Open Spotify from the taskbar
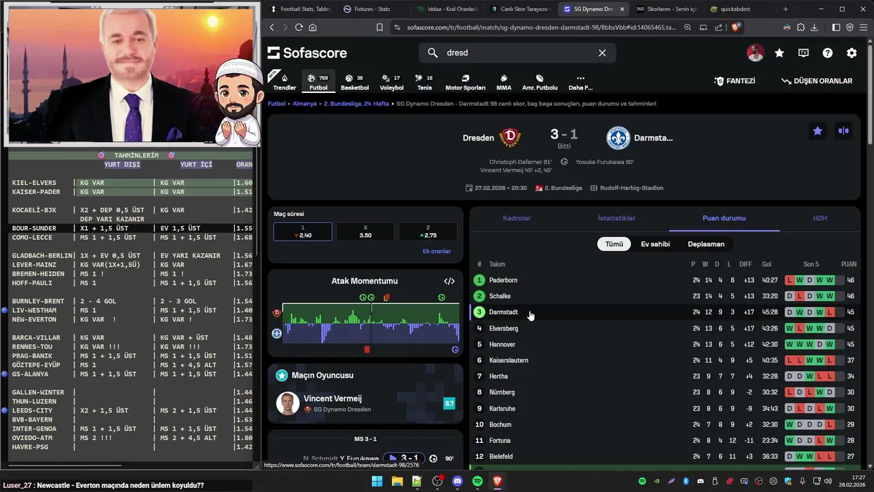This screenshot has height=492, width=874. click(x=477, y=481)
